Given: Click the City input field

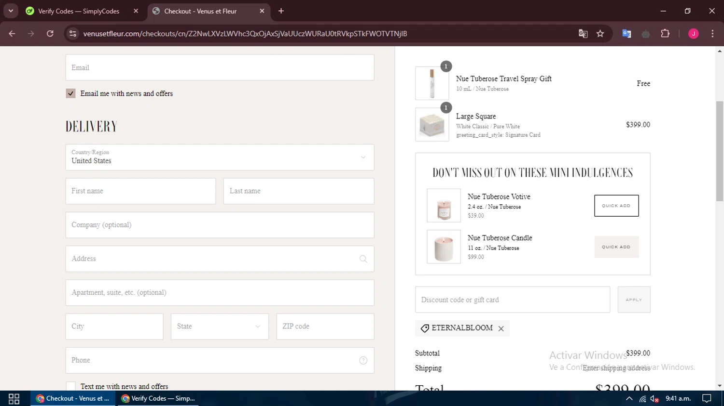Looking at the screenshot, I should [x=114, y=327].
